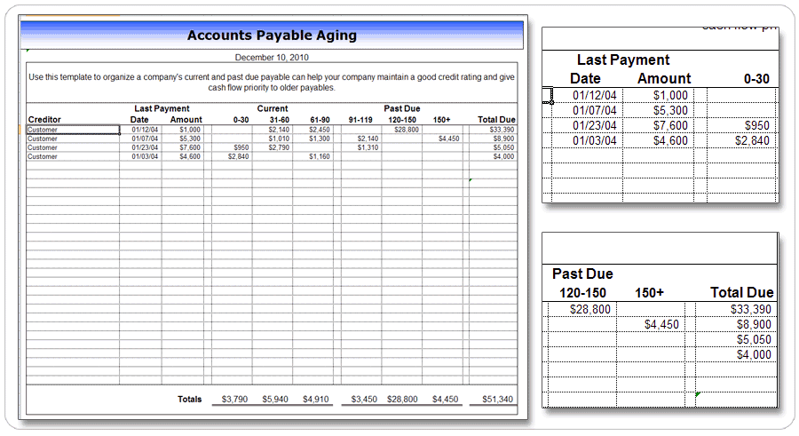Select the $3,790 total for 0-30

point(234,400)
